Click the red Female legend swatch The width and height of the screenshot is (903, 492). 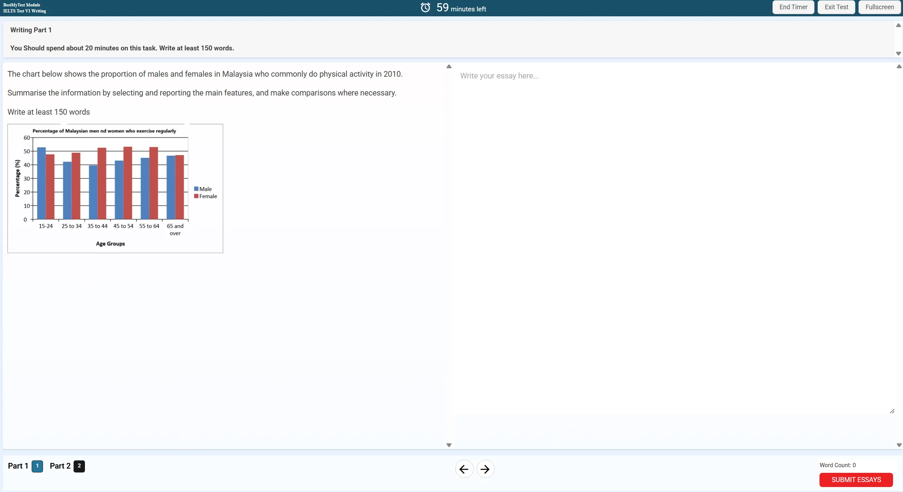coord(196,196)
